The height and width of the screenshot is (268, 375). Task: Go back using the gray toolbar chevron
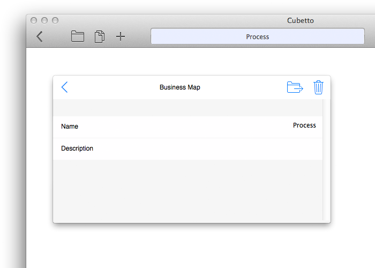[40, 36]
